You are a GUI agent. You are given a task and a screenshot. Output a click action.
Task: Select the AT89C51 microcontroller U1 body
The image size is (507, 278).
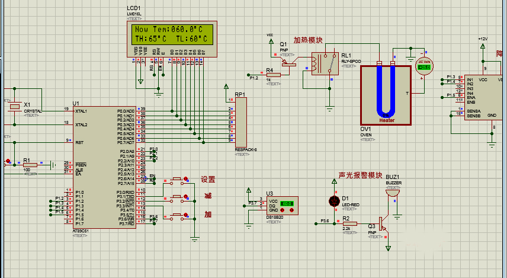click(104, 168)
